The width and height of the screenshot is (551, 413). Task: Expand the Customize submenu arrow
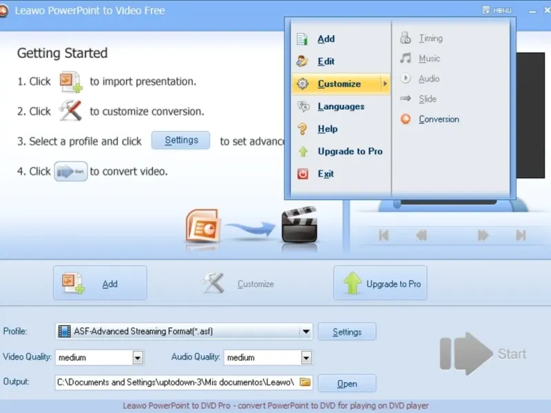385,83
